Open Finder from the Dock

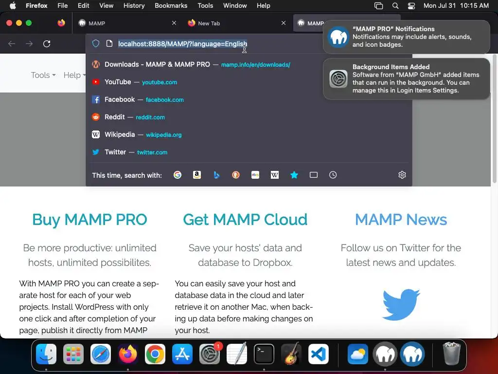pos(46,354)
